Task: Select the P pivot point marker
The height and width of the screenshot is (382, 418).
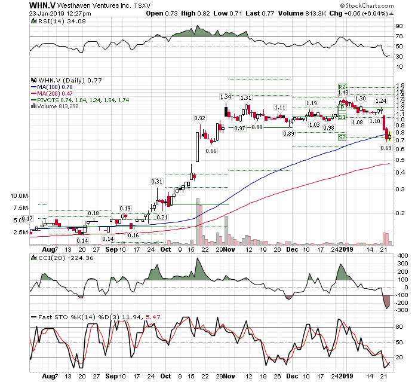Action: pos(342,108)
